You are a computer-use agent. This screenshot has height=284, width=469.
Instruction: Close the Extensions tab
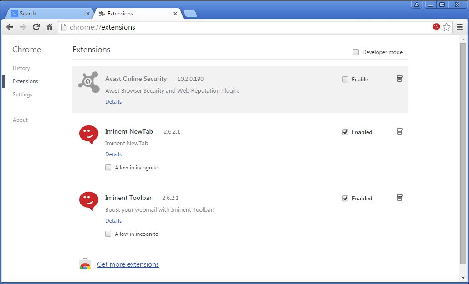tap(175, 14)
